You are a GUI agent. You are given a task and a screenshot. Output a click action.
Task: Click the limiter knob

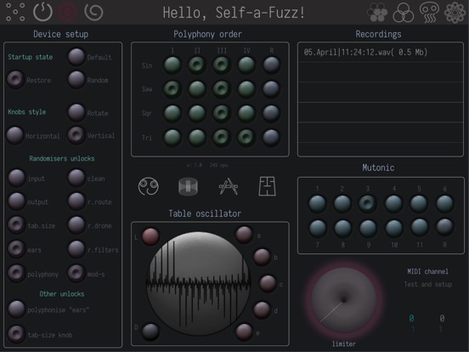pos(344,300)
